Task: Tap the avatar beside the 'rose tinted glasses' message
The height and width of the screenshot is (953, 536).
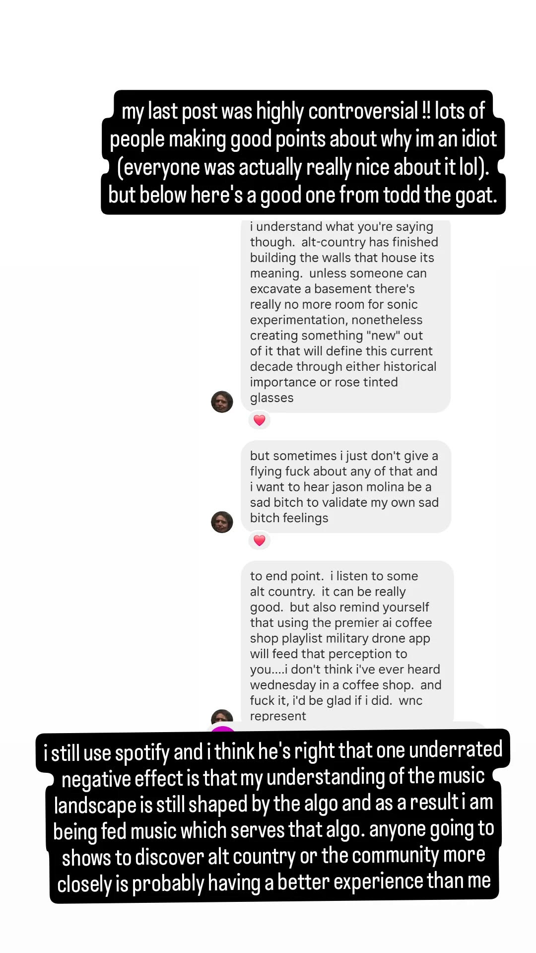Action: [222, 402]
